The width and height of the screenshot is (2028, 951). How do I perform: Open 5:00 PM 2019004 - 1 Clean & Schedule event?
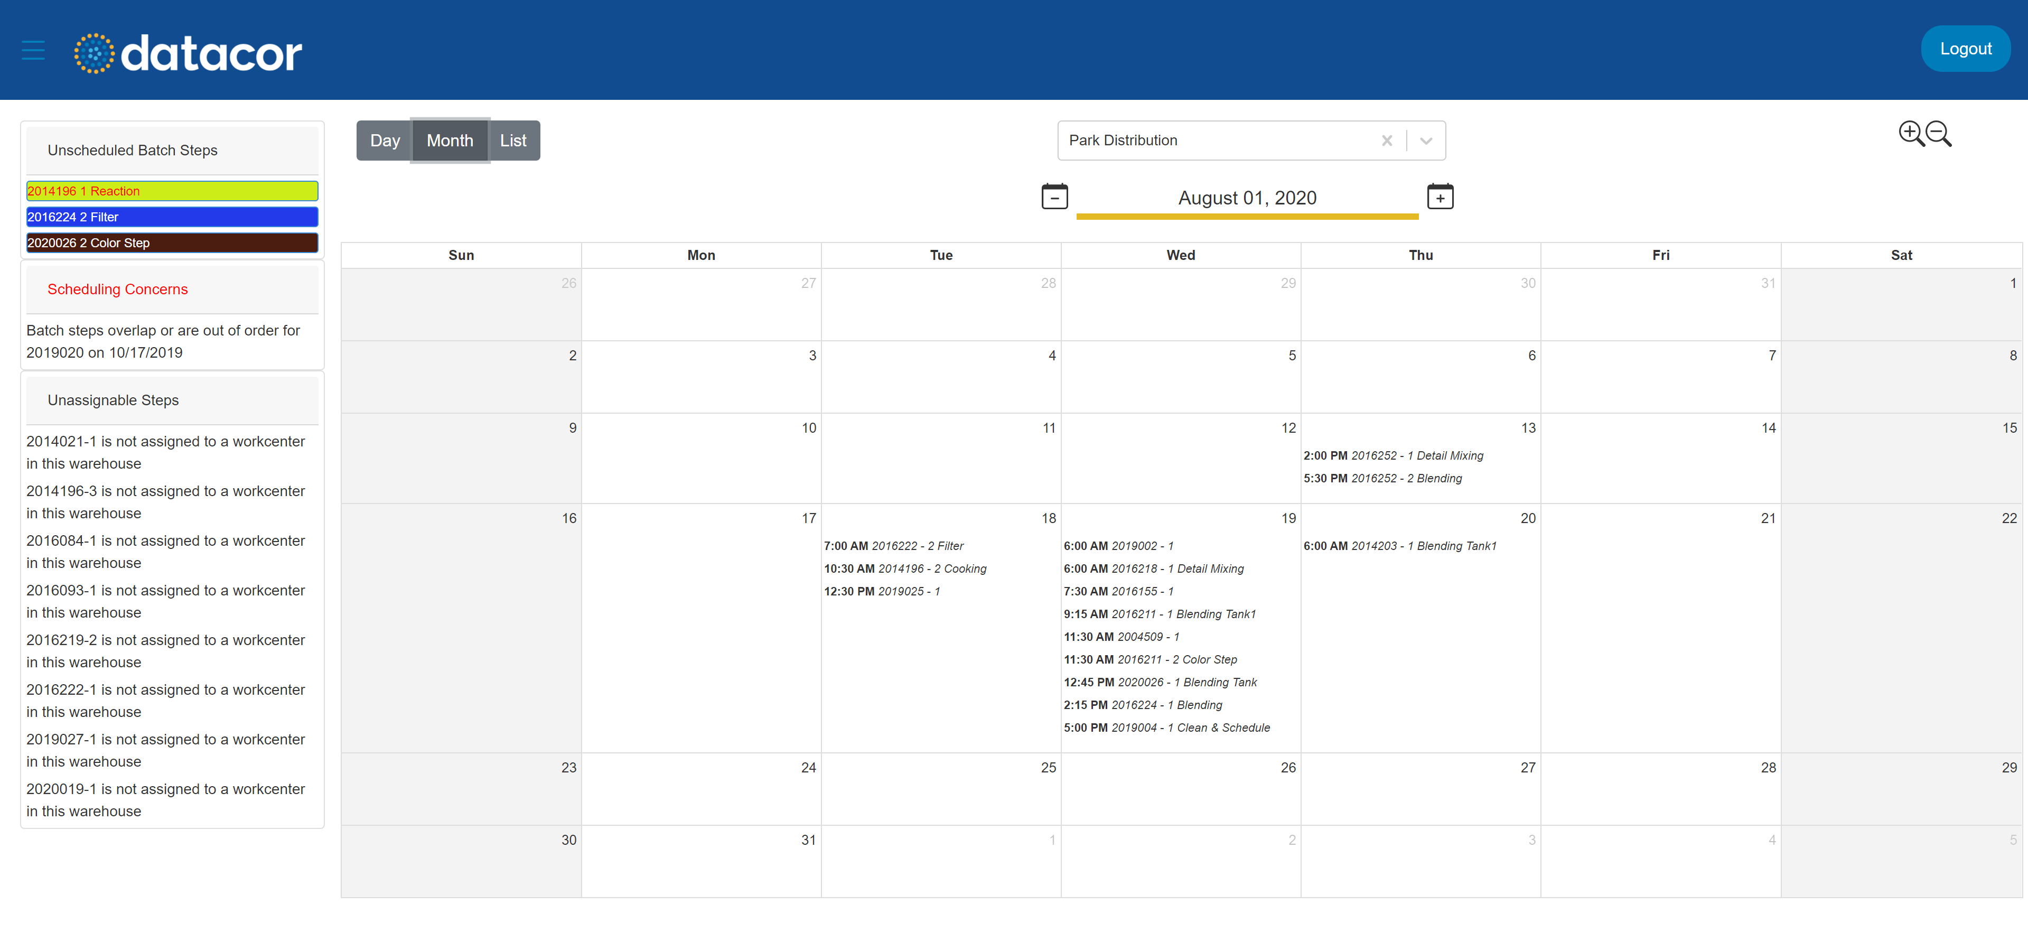[1167, 729]
